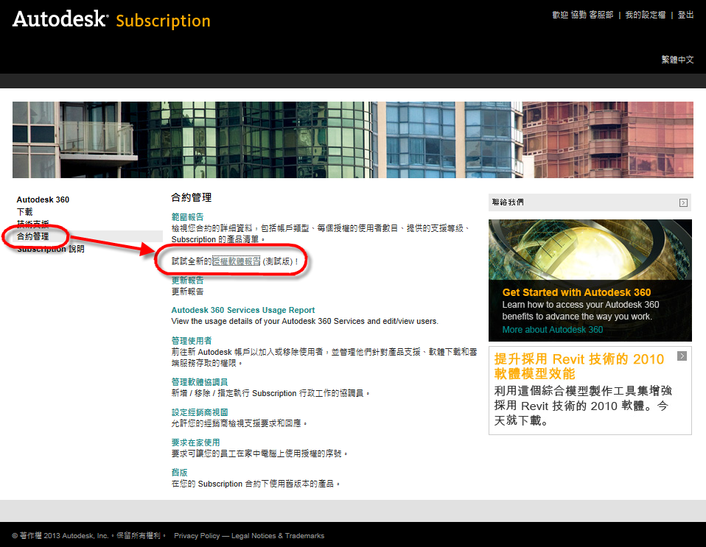
Task: Open the 授權軟體報告 beta link
Action: (236, 261)
